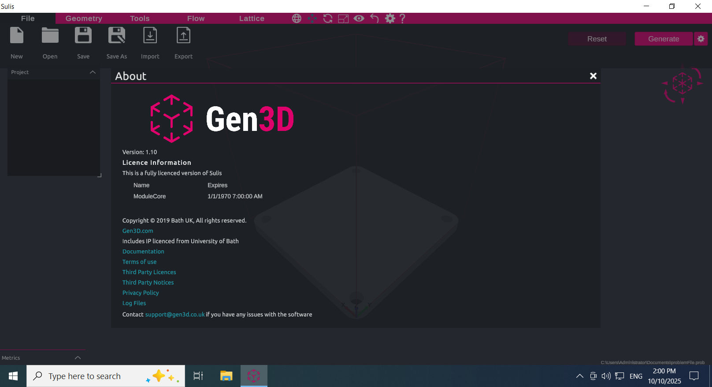Click the expiry date '1/1/1970 7:00:00 AM'

(x=235, y=197)
